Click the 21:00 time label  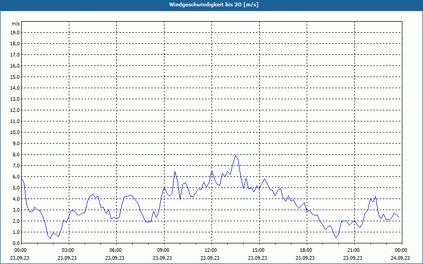[354, 250]
